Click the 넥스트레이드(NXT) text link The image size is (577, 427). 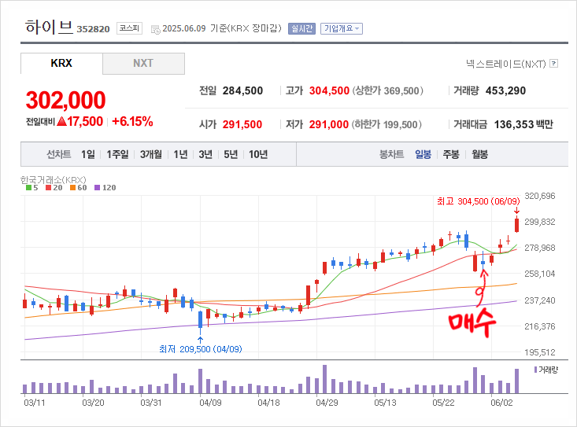(x=505, y=64)
